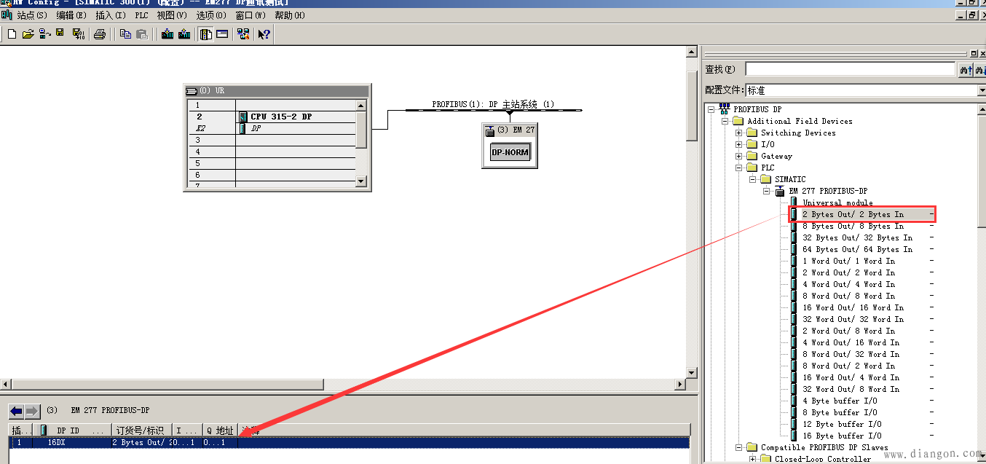The height and width of the screenshot is (464, 986).
Task: Click the Save and Compile icon
Action: coord(79,34)
